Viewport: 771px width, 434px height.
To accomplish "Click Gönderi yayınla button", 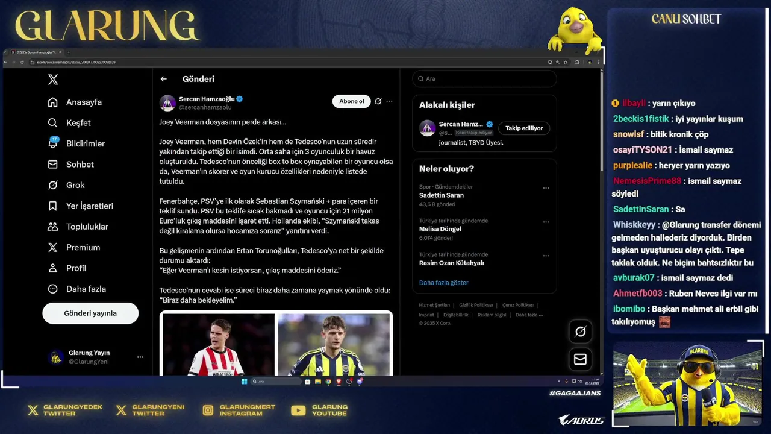I will [x=90, y=313].
